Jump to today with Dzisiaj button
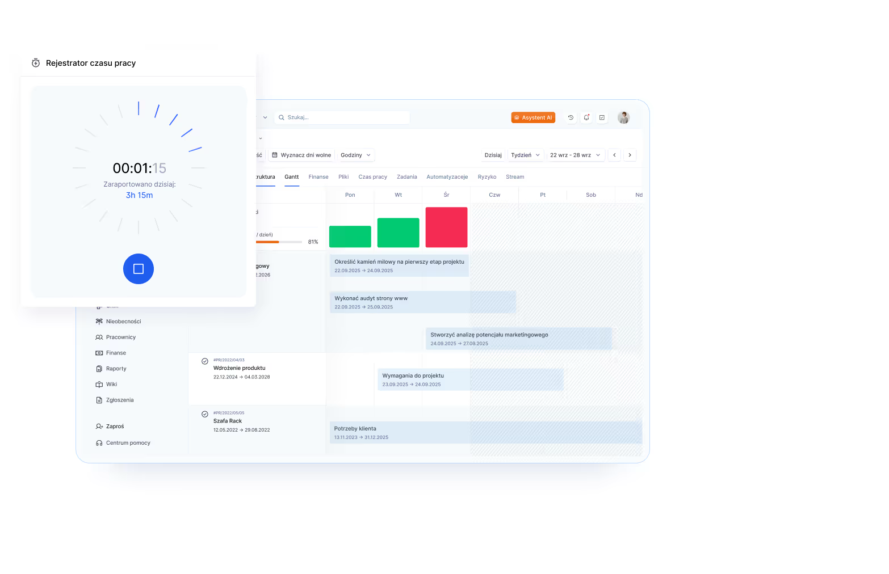The height and width of the screenshot is (574, 889). pos(493,155)
